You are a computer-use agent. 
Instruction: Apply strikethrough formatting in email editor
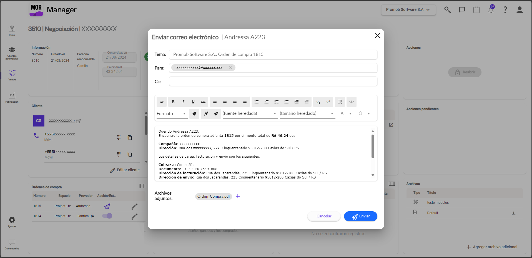(203, 102)
